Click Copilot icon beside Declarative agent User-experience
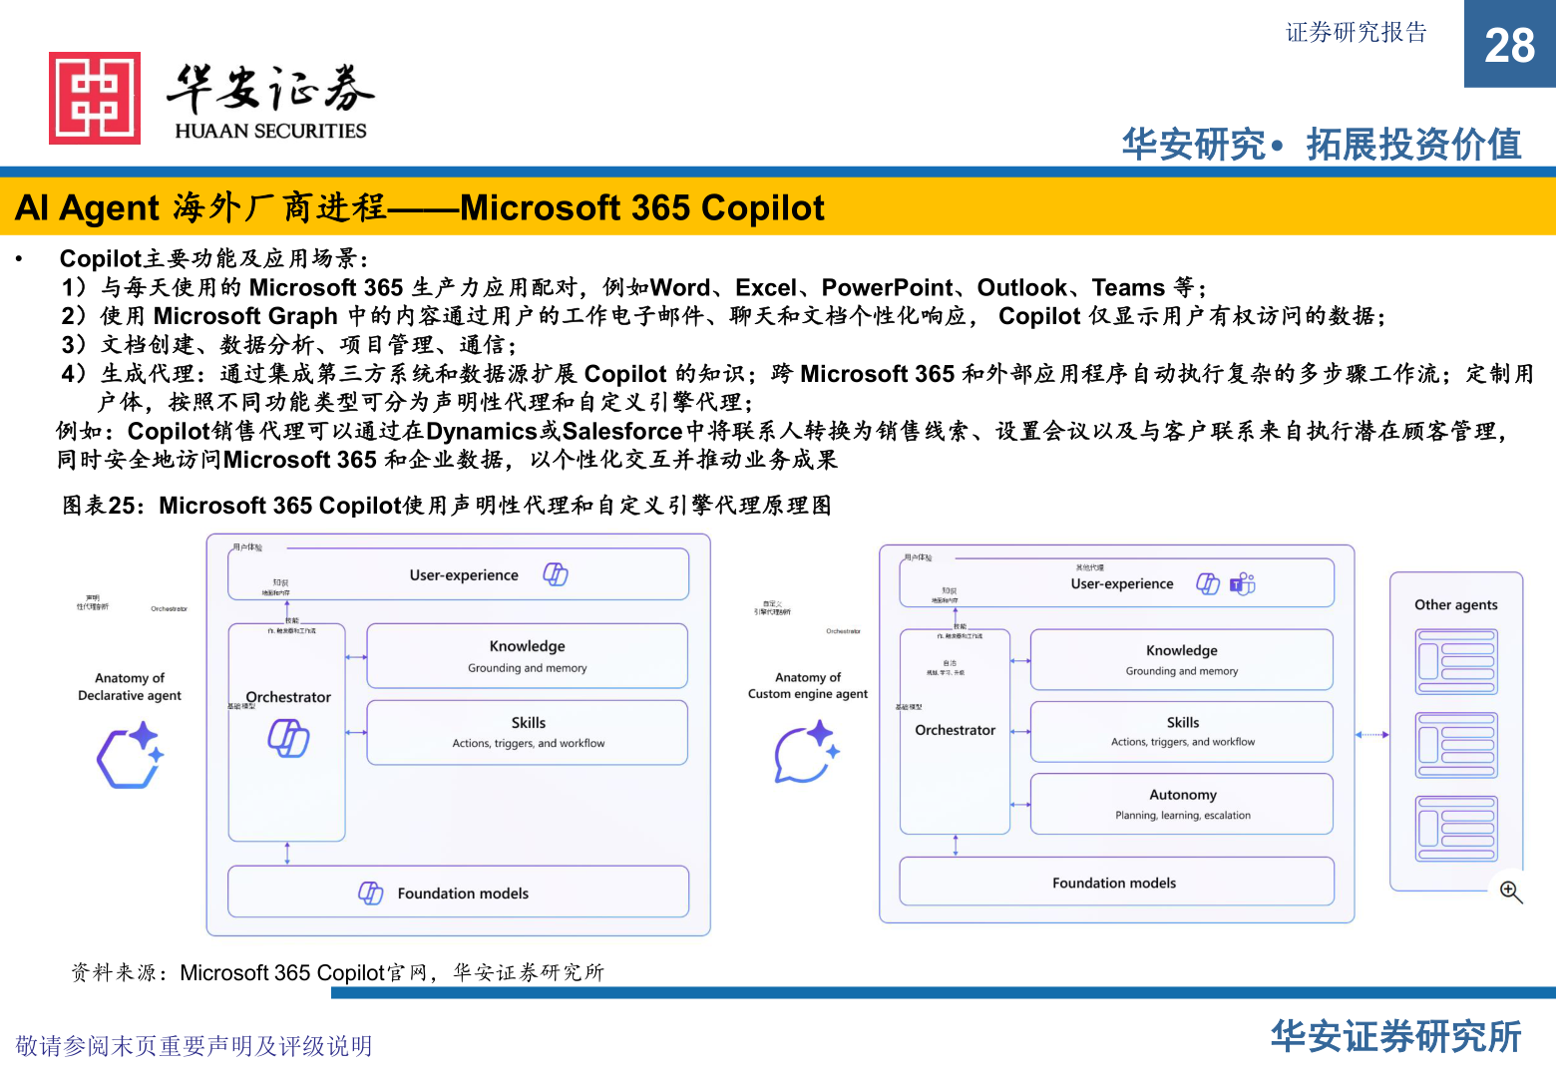 pos(556,574)
